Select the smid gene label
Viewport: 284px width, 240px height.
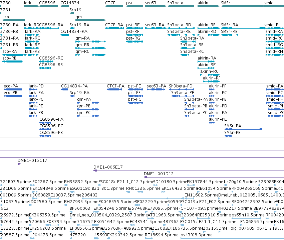pos(269,3)
